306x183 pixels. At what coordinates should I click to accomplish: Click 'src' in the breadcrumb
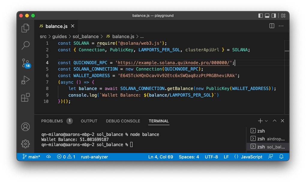(43, 37)
